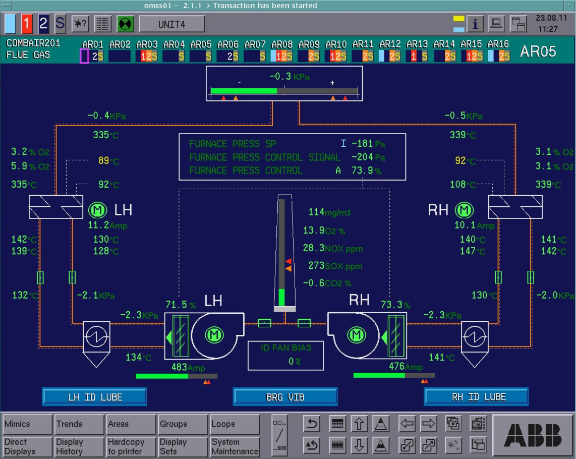Open the UNIT4 selector button
This screenshot has height=459, width=576.
click(171, 24)
